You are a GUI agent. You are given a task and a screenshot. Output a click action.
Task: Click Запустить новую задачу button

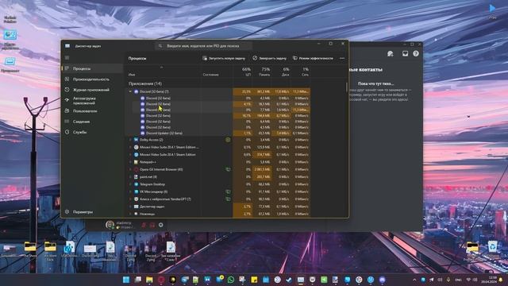(x=224, y=58)
